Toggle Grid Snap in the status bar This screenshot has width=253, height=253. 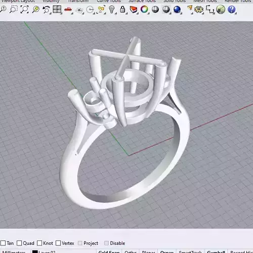tap(109, 251)
